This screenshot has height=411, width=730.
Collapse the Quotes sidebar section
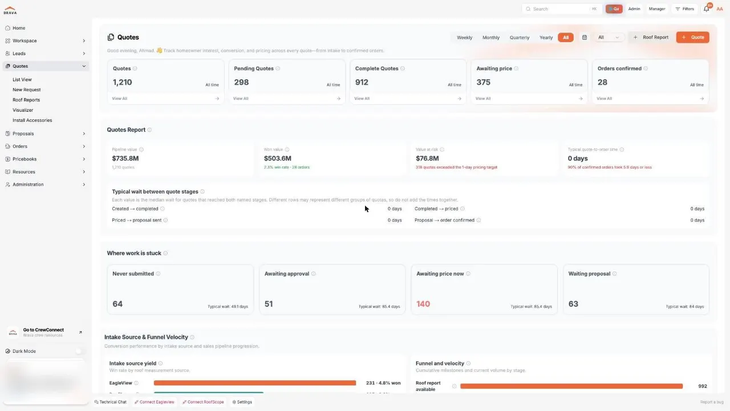(84, 66)
